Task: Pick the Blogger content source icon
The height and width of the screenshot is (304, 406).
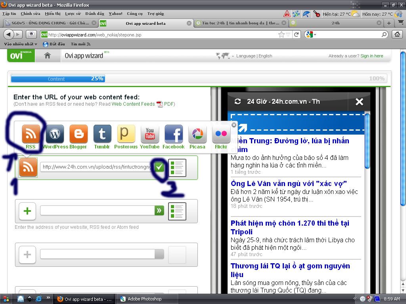Action: point(79,134)
